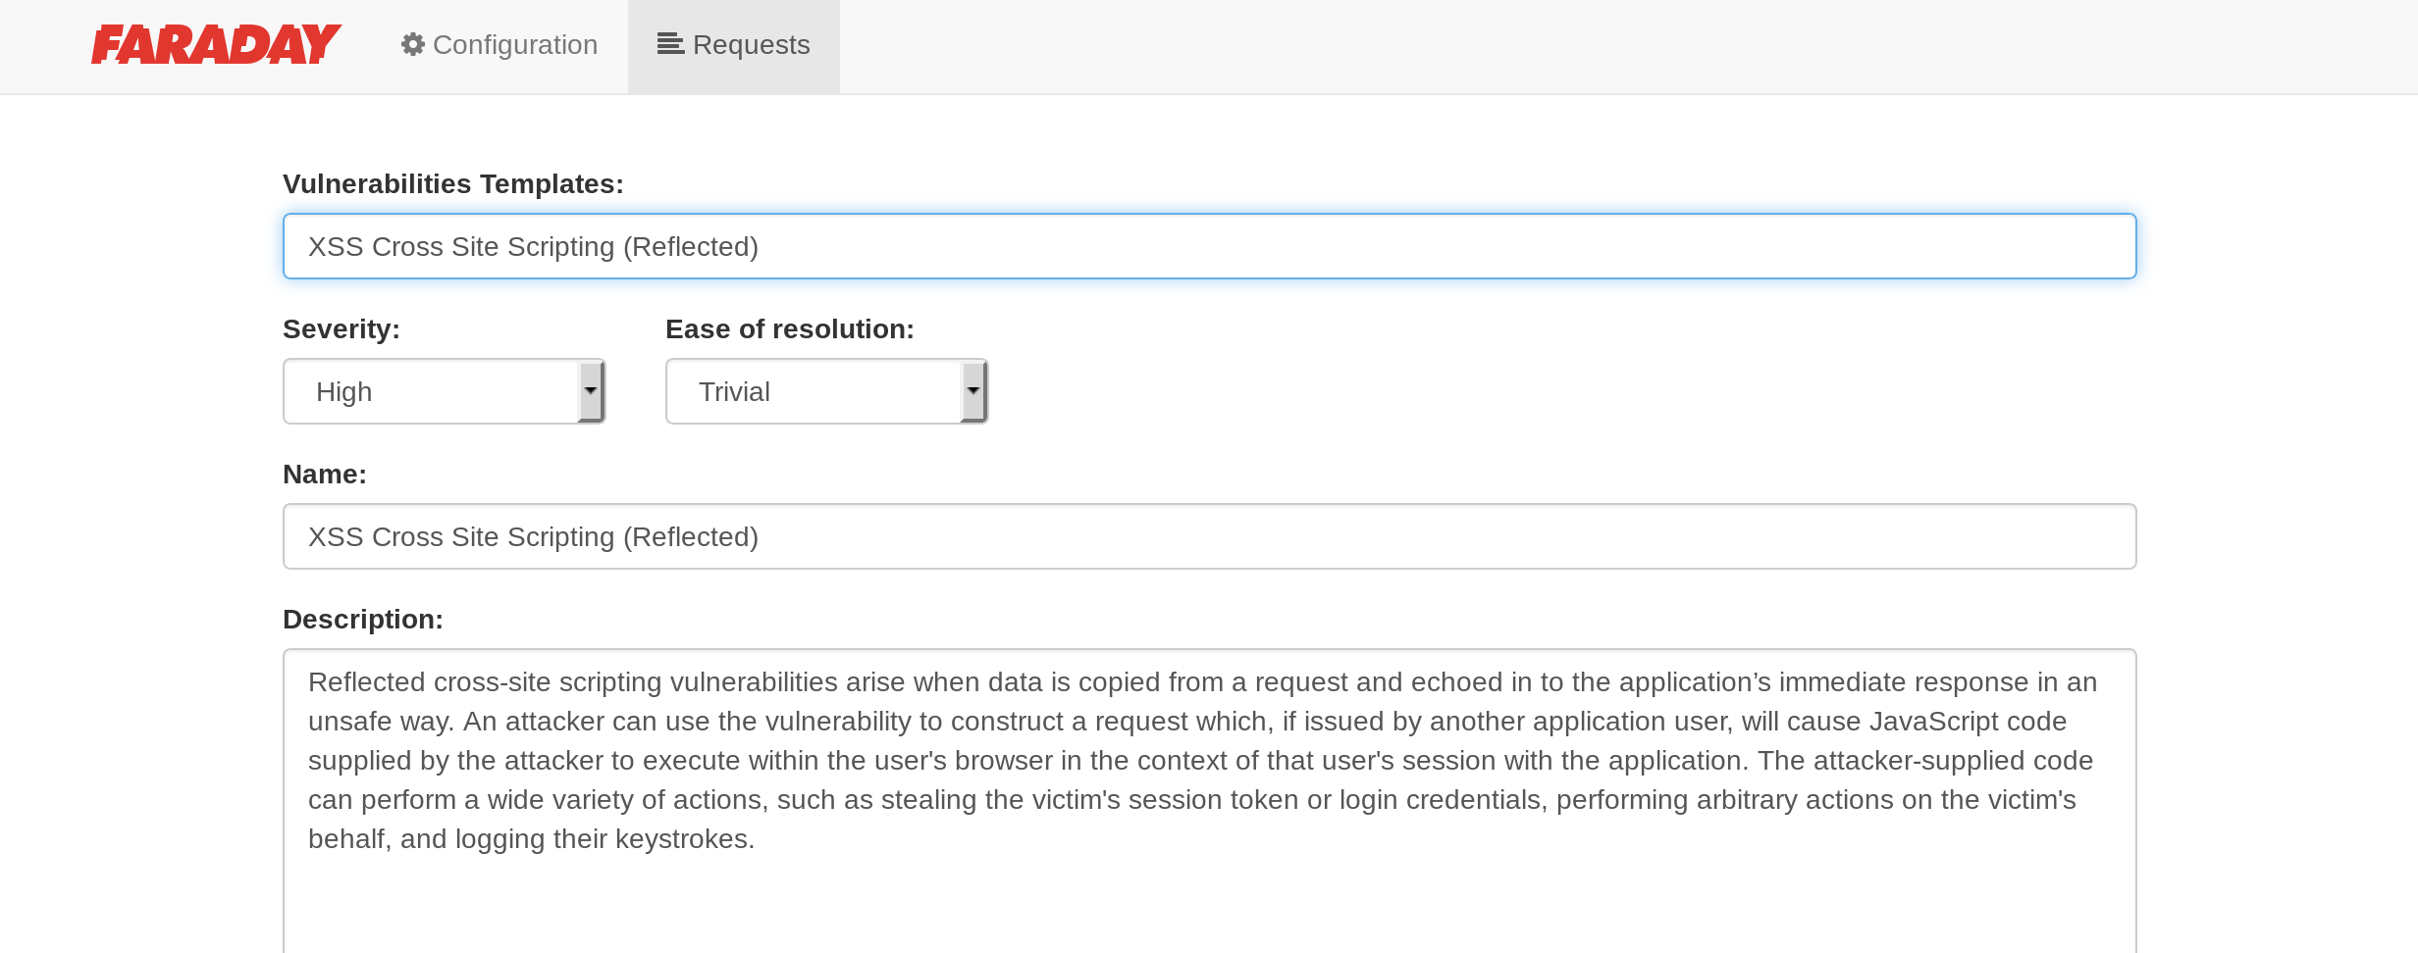
Task: Click the Description label
Action: tap(363, 620)
